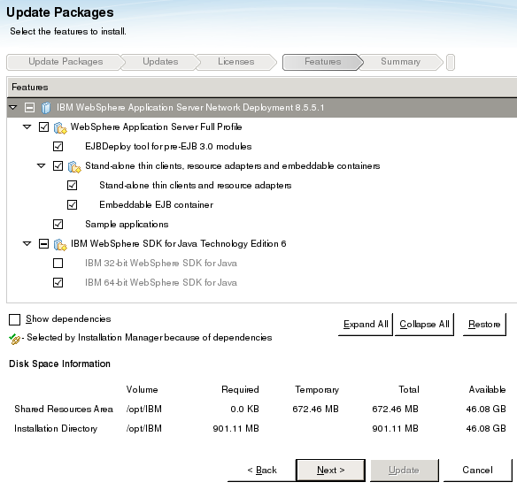Go back with the Back button
The height and width of the screenshot is (490, 517).
click(x=262, y=471)
